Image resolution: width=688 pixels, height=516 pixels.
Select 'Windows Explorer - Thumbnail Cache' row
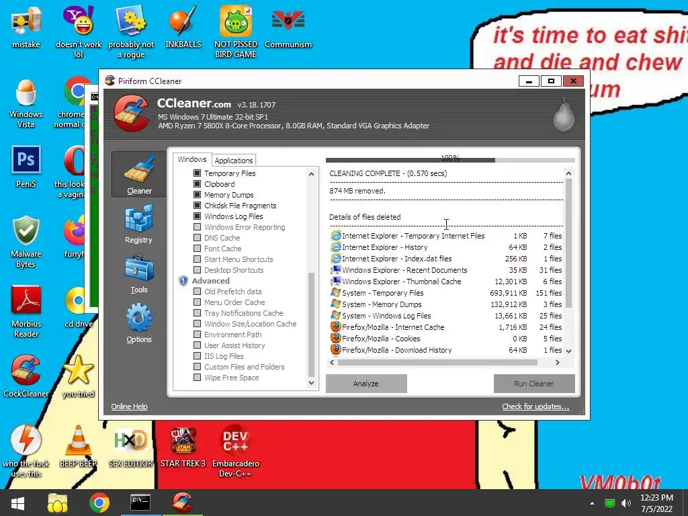point(446,282)
